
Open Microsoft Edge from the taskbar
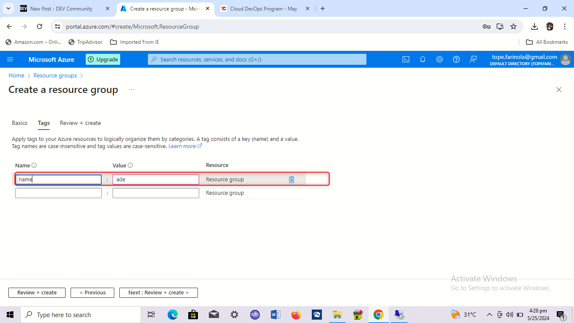173,315
